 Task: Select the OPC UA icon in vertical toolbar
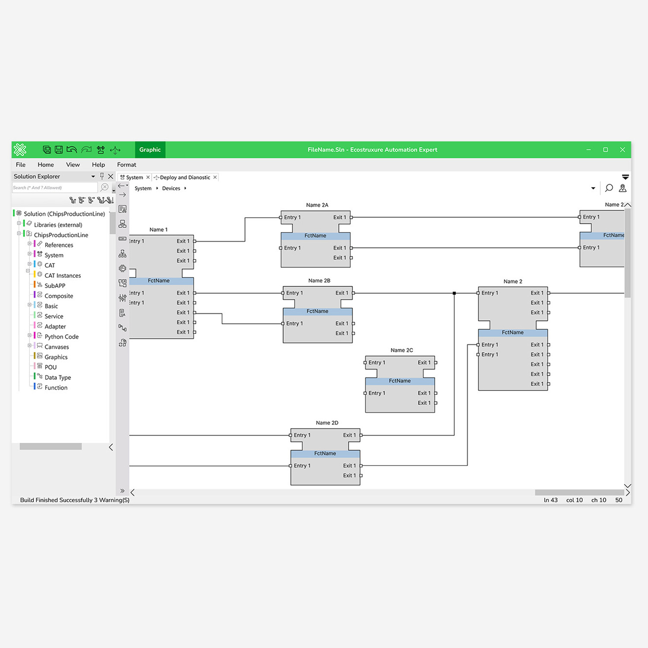123,313
